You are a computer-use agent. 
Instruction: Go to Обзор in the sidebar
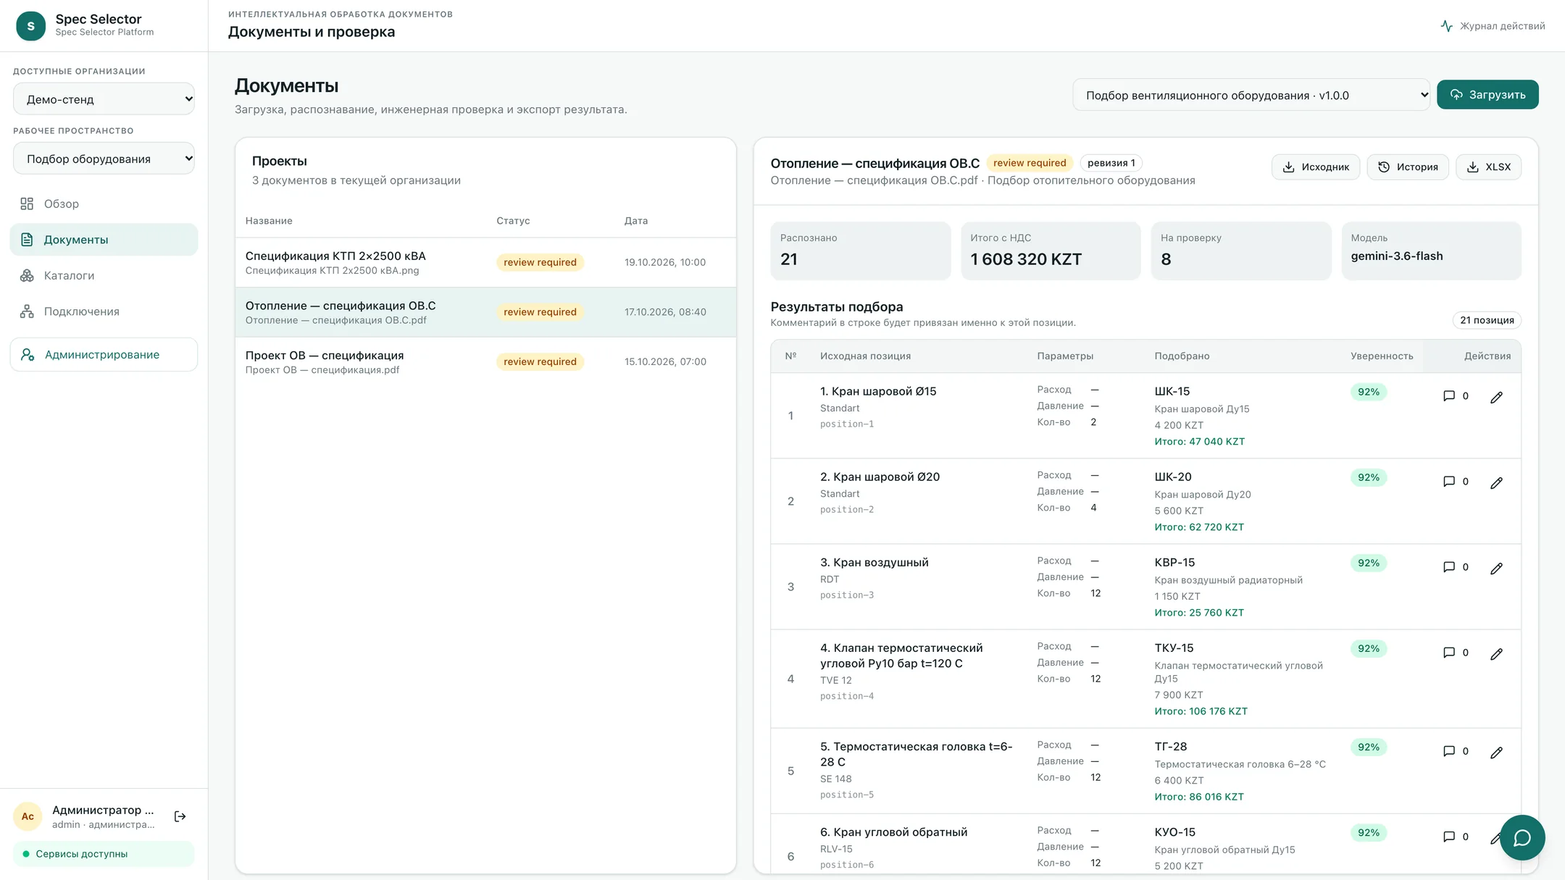point(104,204)
